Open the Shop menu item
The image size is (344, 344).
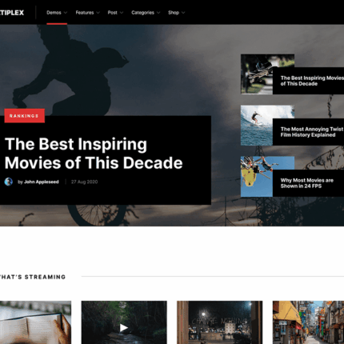[x=174, y=13]
